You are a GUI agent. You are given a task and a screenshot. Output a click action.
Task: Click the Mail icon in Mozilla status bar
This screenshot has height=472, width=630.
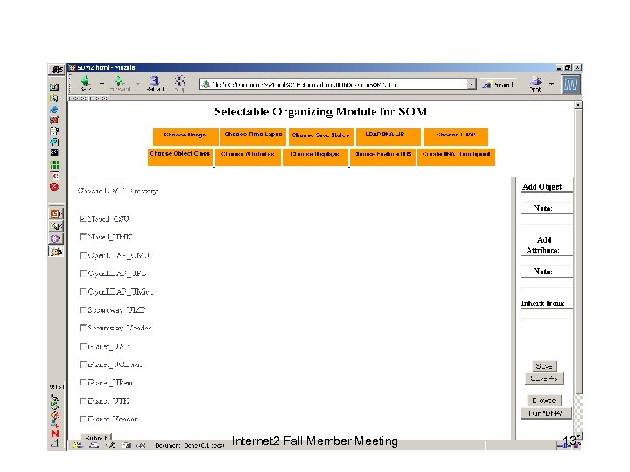point(94,445)
